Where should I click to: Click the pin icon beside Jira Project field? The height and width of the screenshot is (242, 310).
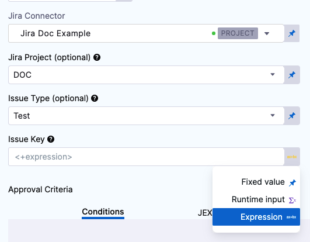click(292, 75)
